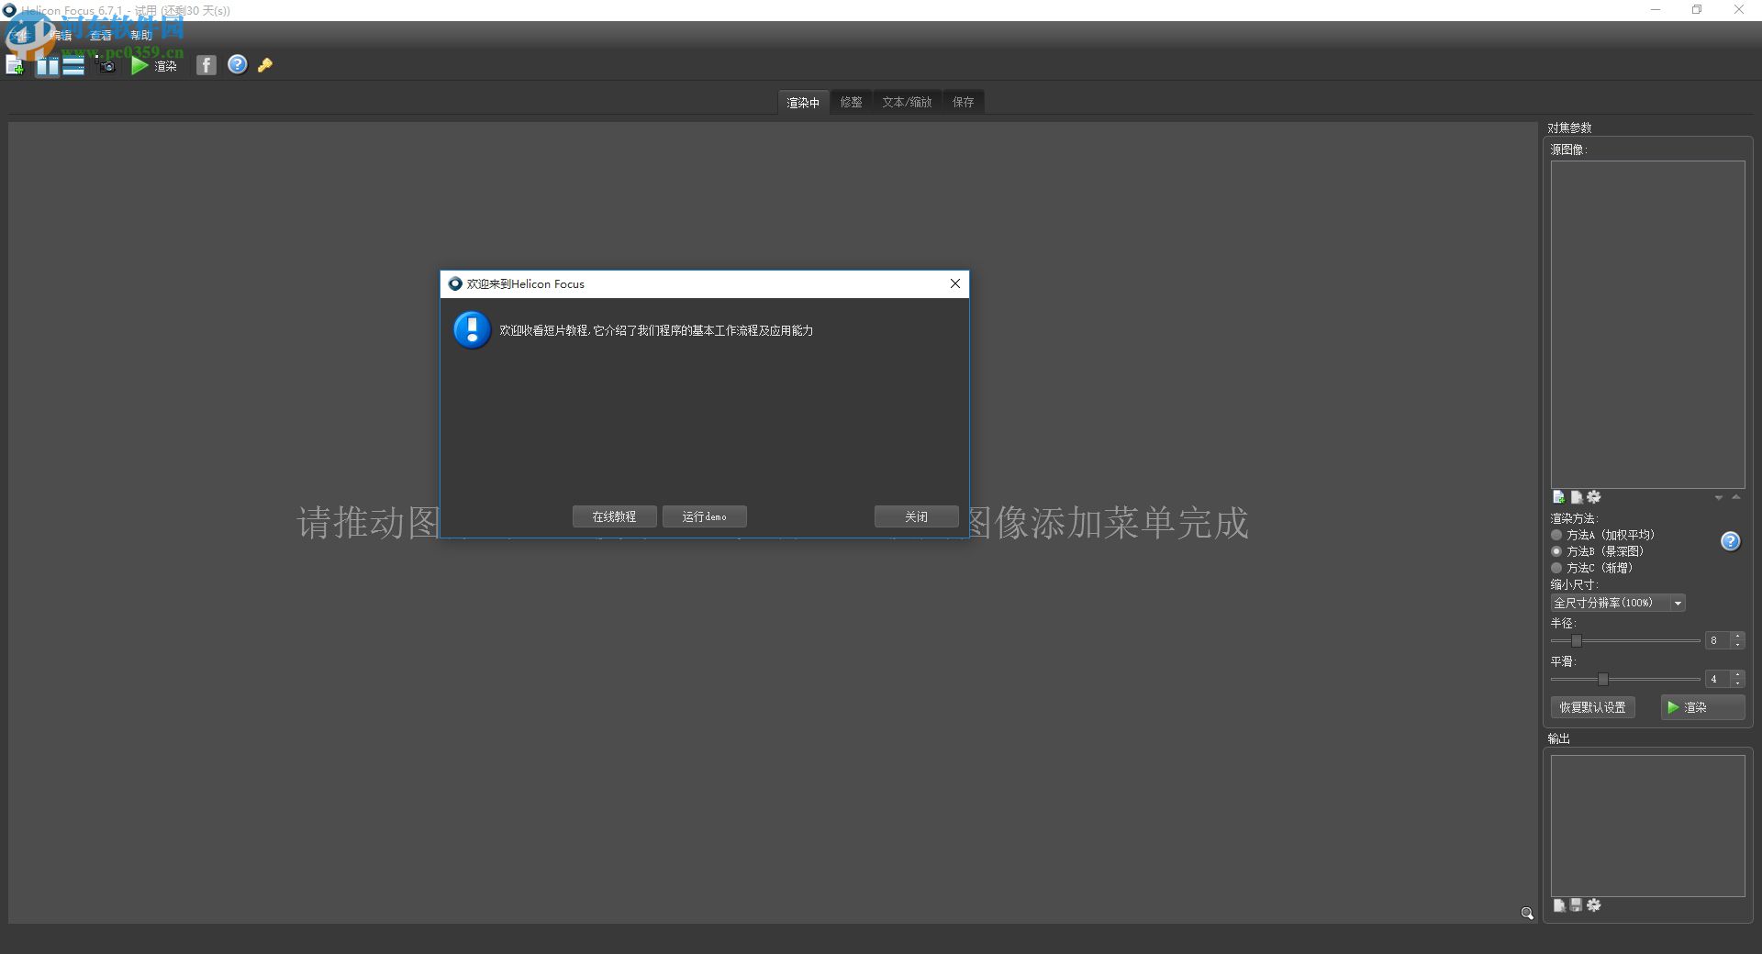Click the radius value field showing 8
This screenshot has height=954, width=1762.
[1717, 640]
